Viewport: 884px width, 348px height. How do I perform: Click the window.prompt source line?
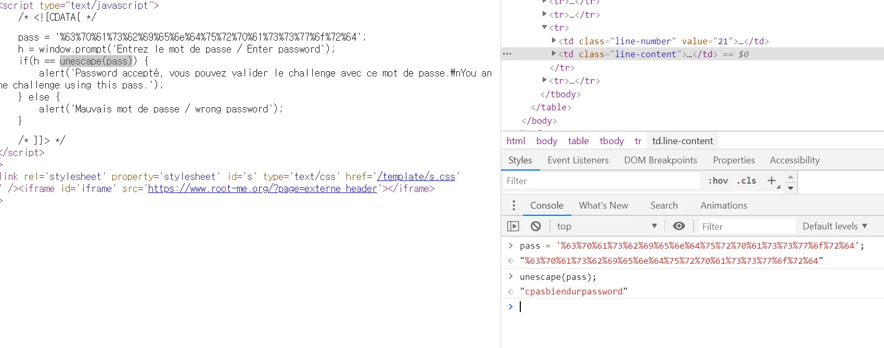(x=176, y=49)
